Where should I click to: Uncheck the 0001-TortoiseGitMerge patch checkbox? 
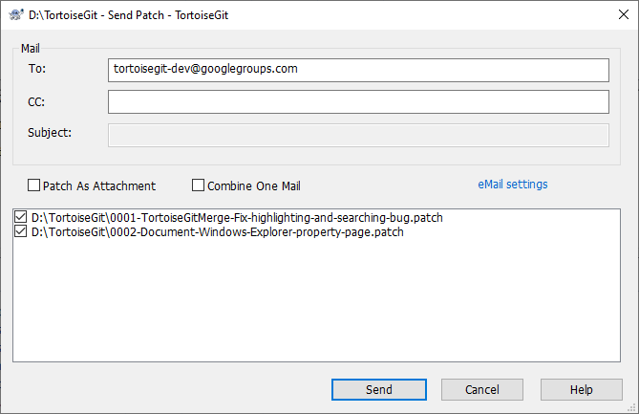point(22,218)
